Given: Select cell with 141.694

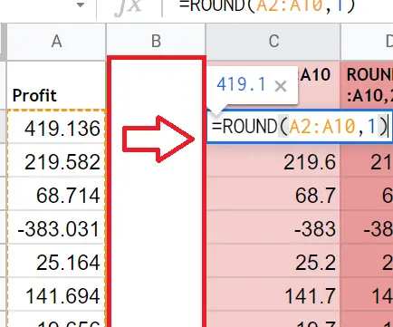Looking at the screenshot, I should (x=56, y=294).
